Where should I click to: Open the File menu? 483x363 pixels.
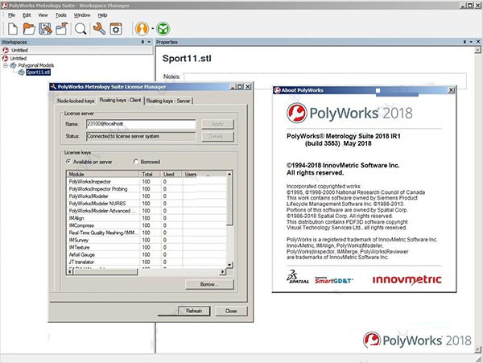tap(12, 15)
